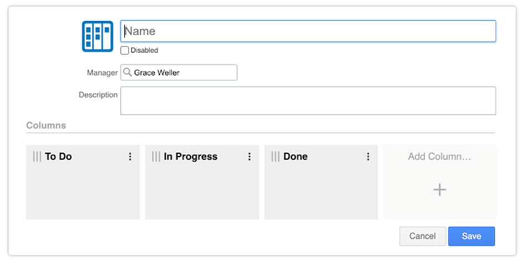Open the In Progress column three-dot menu
This screenshot has width=523, height=263.
coord(249,156)
